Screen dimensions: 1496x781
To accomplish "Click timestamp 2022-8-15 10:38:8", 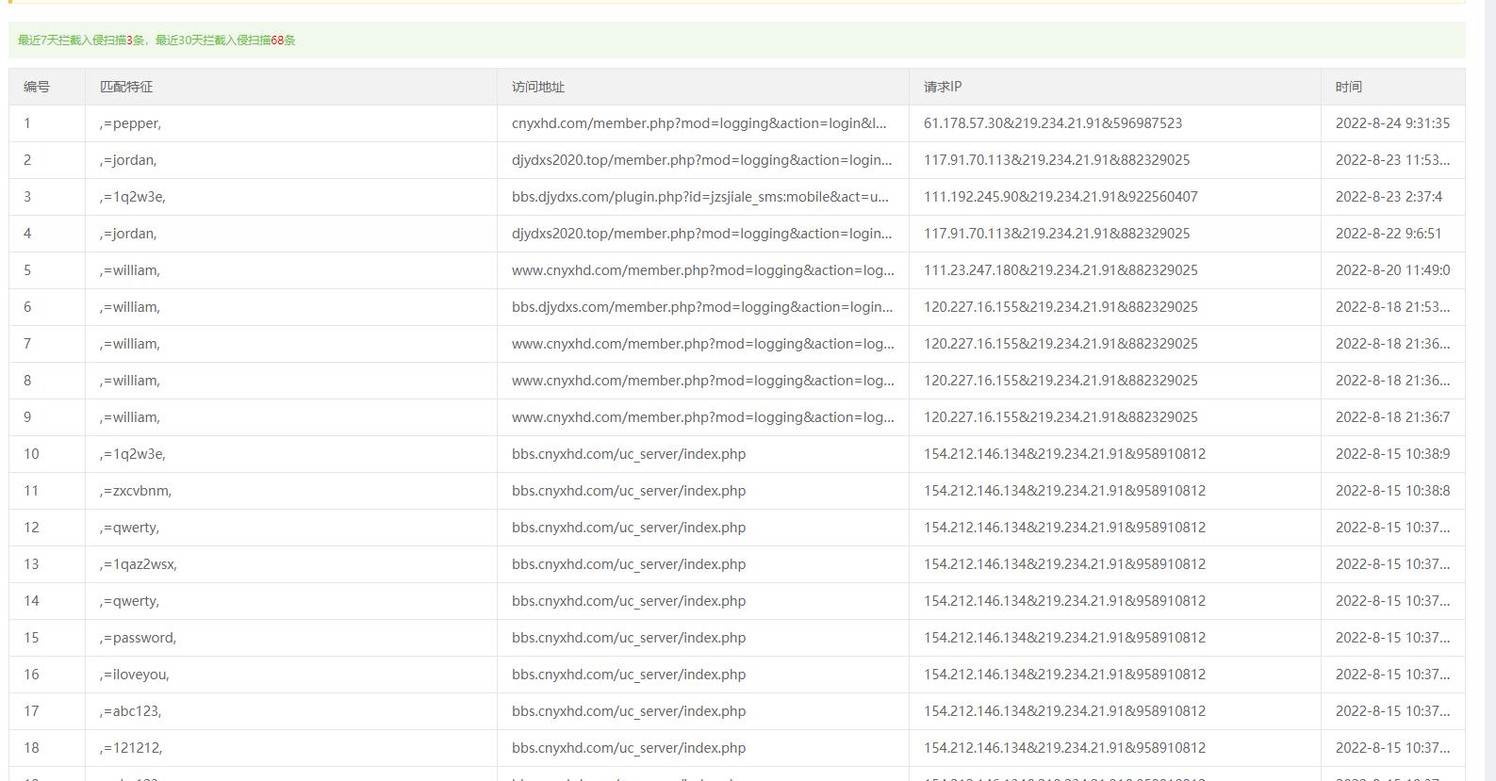I will 1392,491.
